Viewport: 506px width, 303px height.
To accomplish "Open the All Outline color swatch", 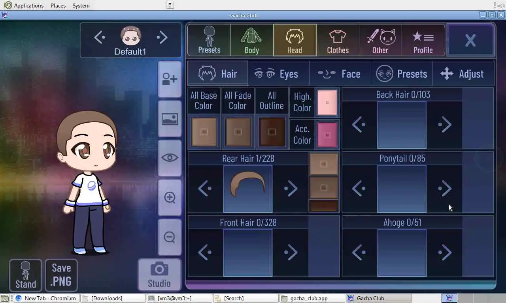I will (x=272, y=132).
